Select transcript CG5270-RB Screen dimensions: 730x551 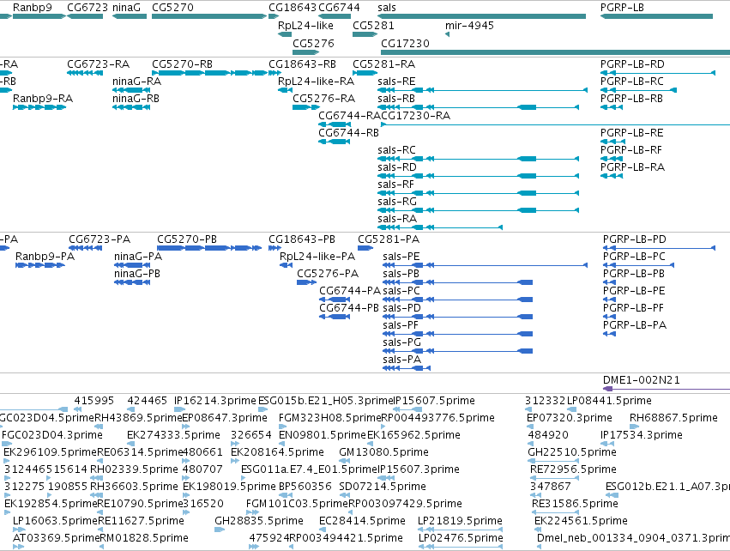point(209,73)
